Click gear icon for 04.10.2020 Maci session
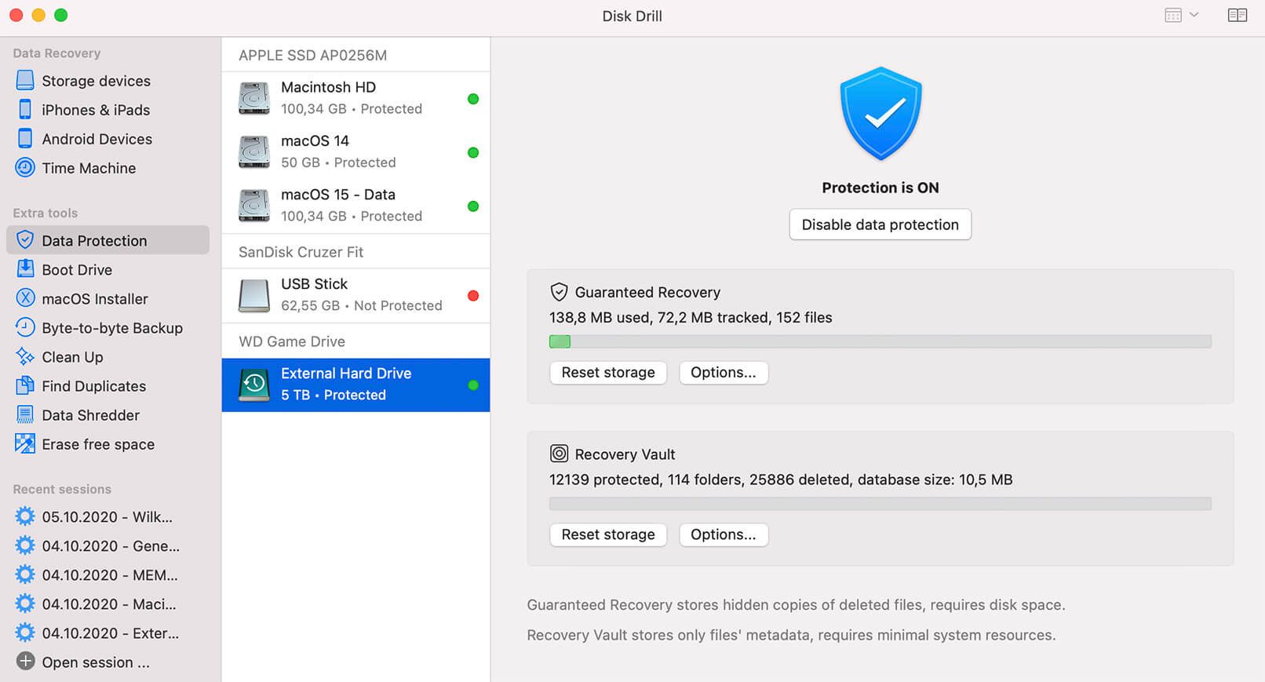This screenshot has height=682, width=1265. 25,604
